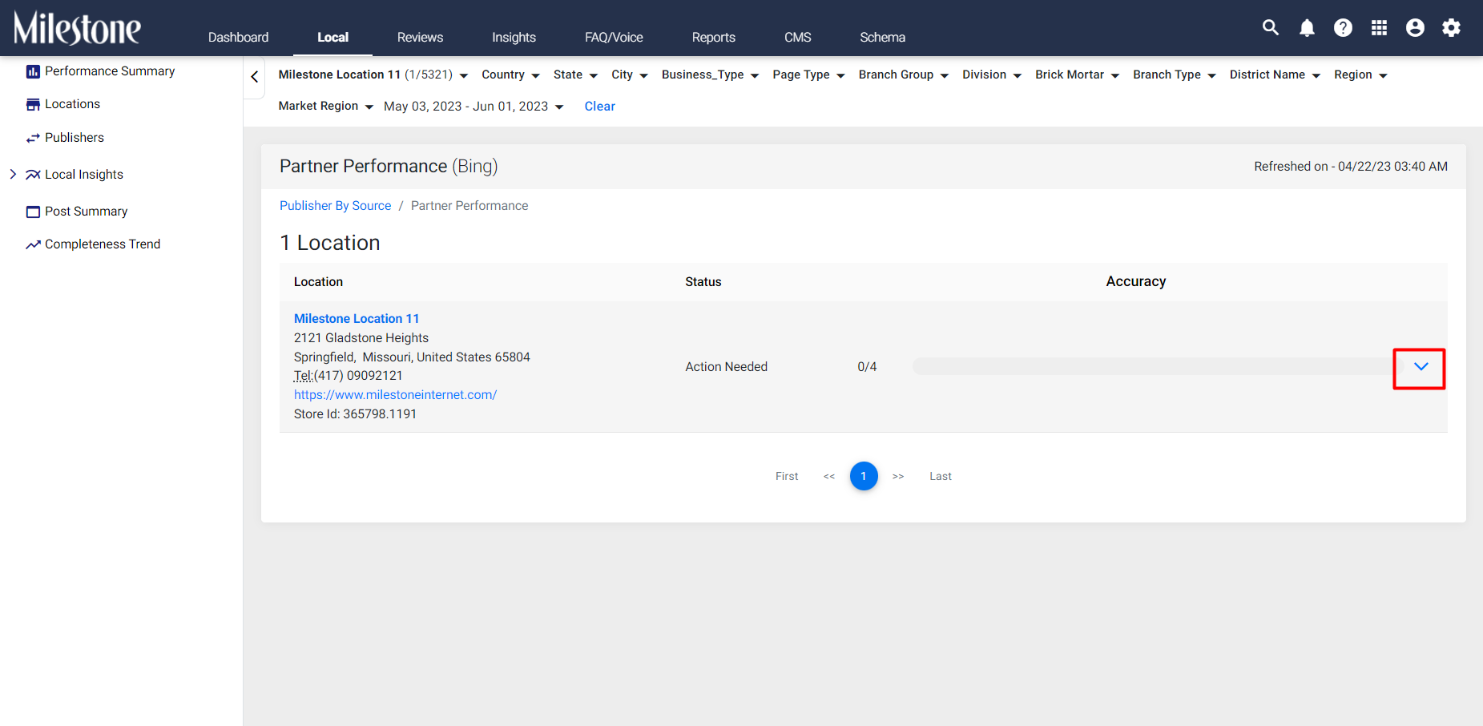Open the search icon in header
Screen dimensions: 1483x726
[x=1271, y=27]
